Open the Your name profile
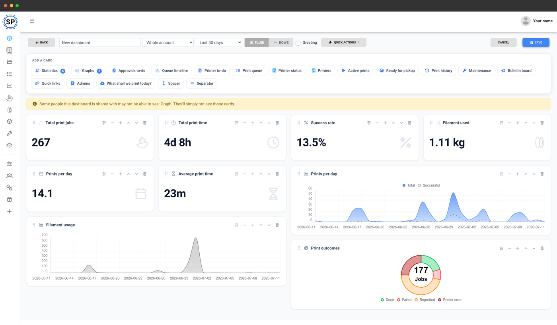The height and width of the screenshot is (325, 557). click(x=543, y=21)
